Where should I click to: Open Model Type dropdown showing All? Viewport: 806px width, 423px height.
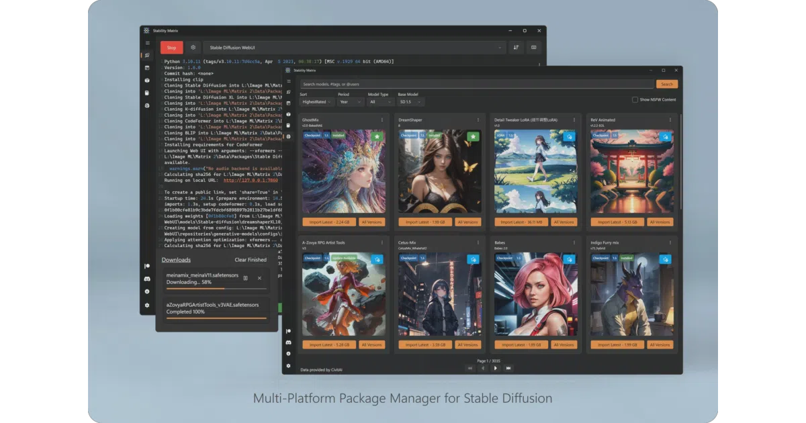380,102
